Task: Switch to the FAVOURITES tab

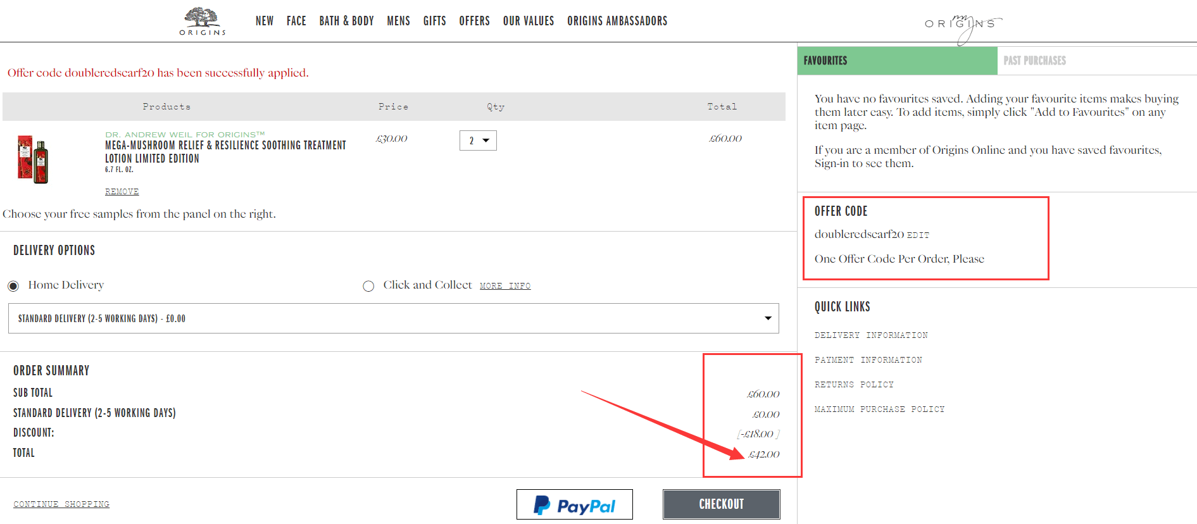Action: click(897, 61)
